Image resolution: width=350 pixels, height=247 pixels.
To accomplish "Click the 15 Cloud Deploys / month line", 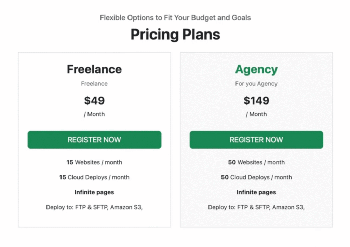I will point(94,177).
